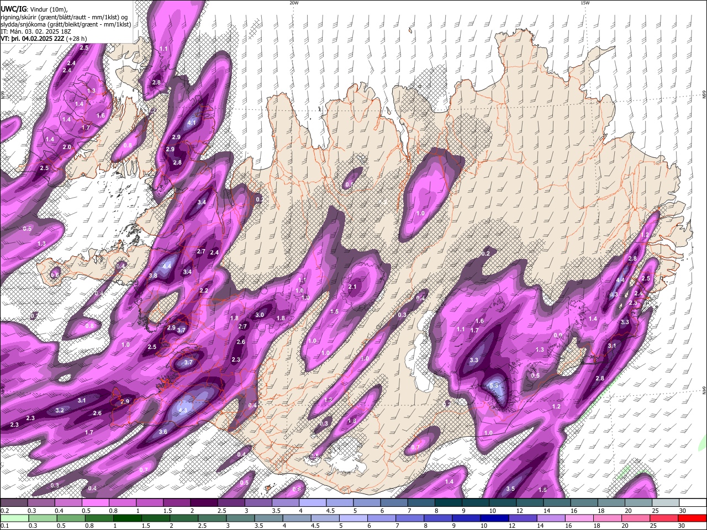Click the 'rigning/skúrir' legend description line

(x=64, y=17)
